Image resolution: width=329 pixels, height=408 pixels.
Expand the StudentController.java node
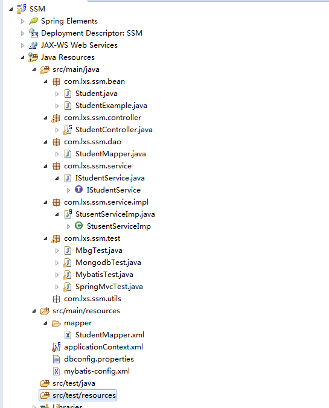[57, 130]
